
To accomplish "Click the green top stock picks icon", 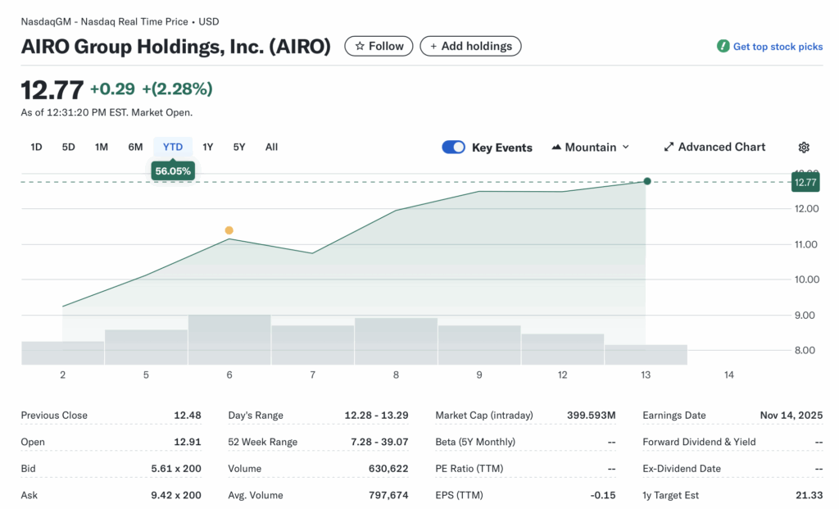I will (x=723, y=46).
